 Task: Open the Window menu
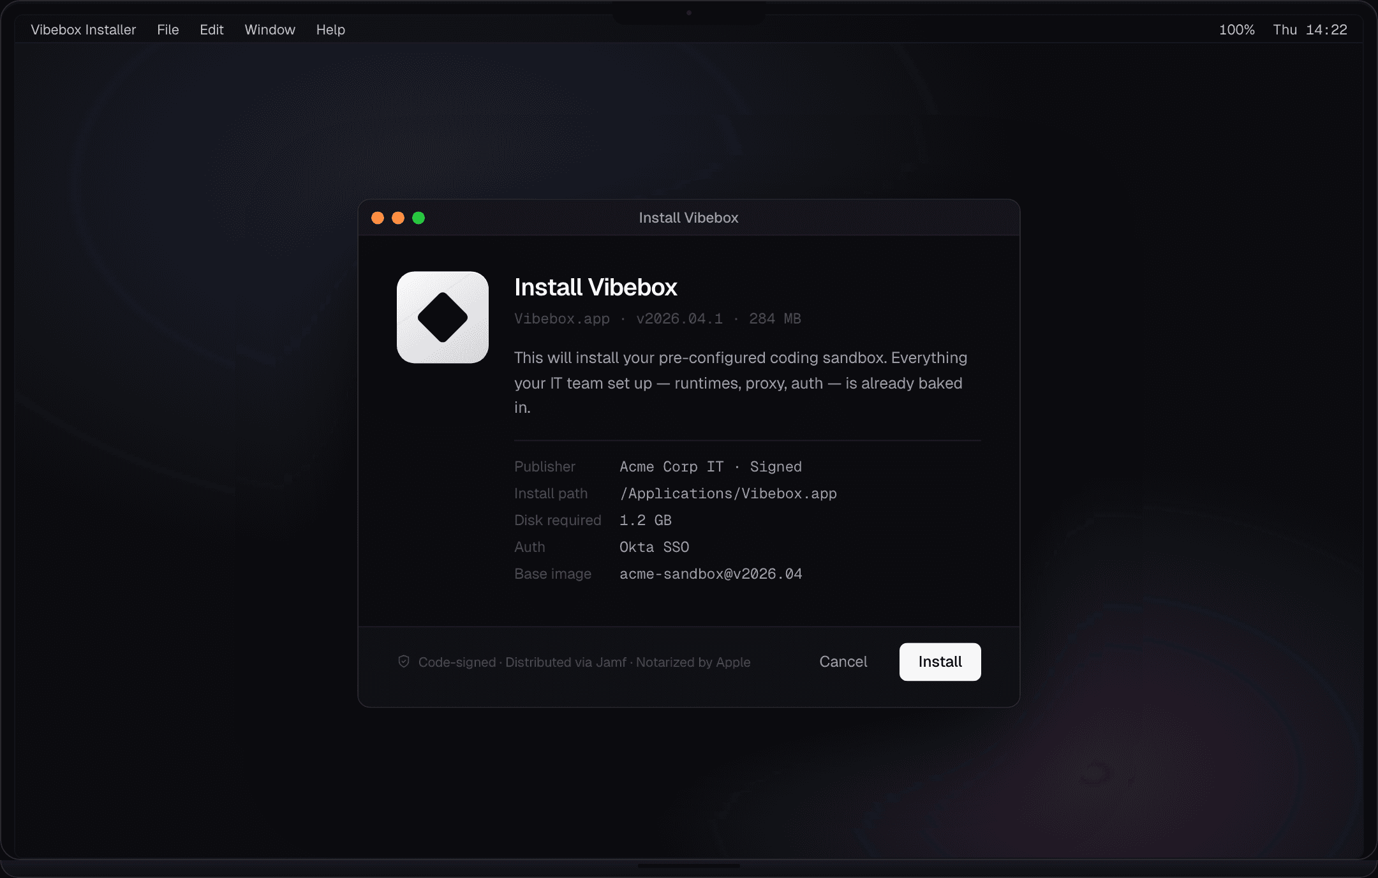point(269,29)
